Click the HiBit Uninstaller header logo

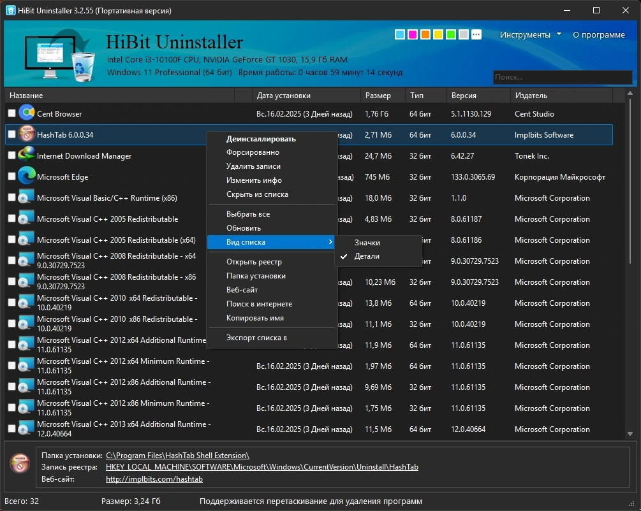tap(59, 54)
